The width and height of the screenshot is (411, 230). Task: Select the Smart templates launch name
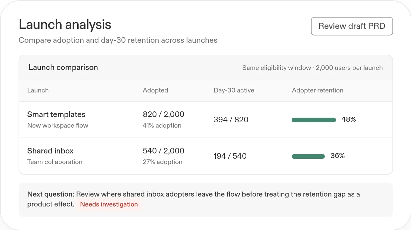click(56, 115)
